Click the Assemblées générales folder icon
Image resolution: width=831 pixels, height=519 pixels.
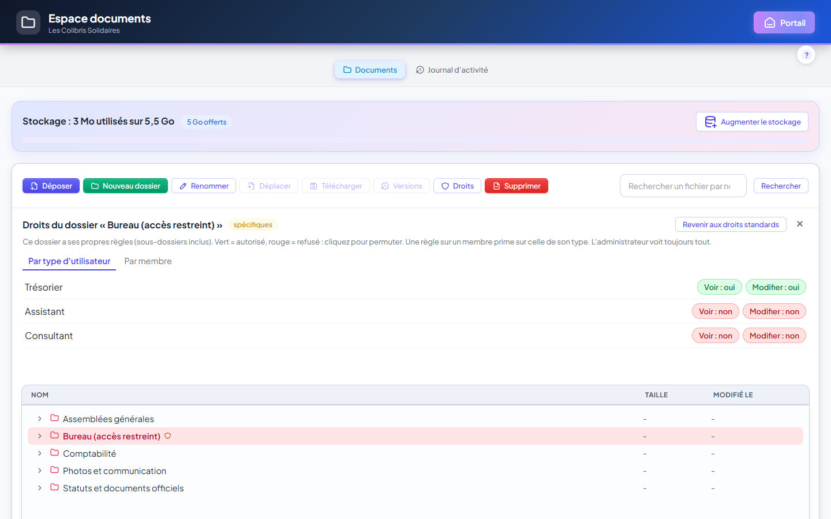tap(54, 418)
